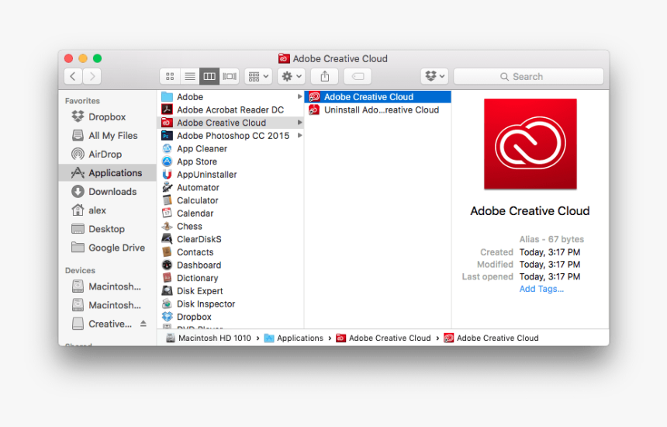Open the alex home folder
The height and width of the screenshot is (427, 667).
click(107, 210)
